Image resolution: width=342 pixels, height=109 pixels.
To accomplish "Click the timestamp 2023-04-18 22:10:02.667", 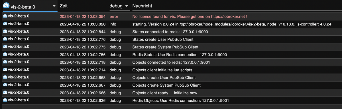I will coord(83,85).
